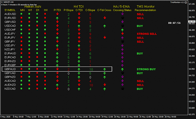This screenshot has height=119, width=196.
Task: Select USDCHF symbol name
Action: [x=10, y=30]
